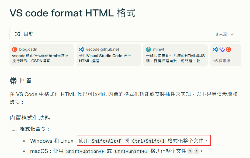Click the shuffle icon next to 自動
The height and width of the screenshot is (158, 250).
pos(17,34)
